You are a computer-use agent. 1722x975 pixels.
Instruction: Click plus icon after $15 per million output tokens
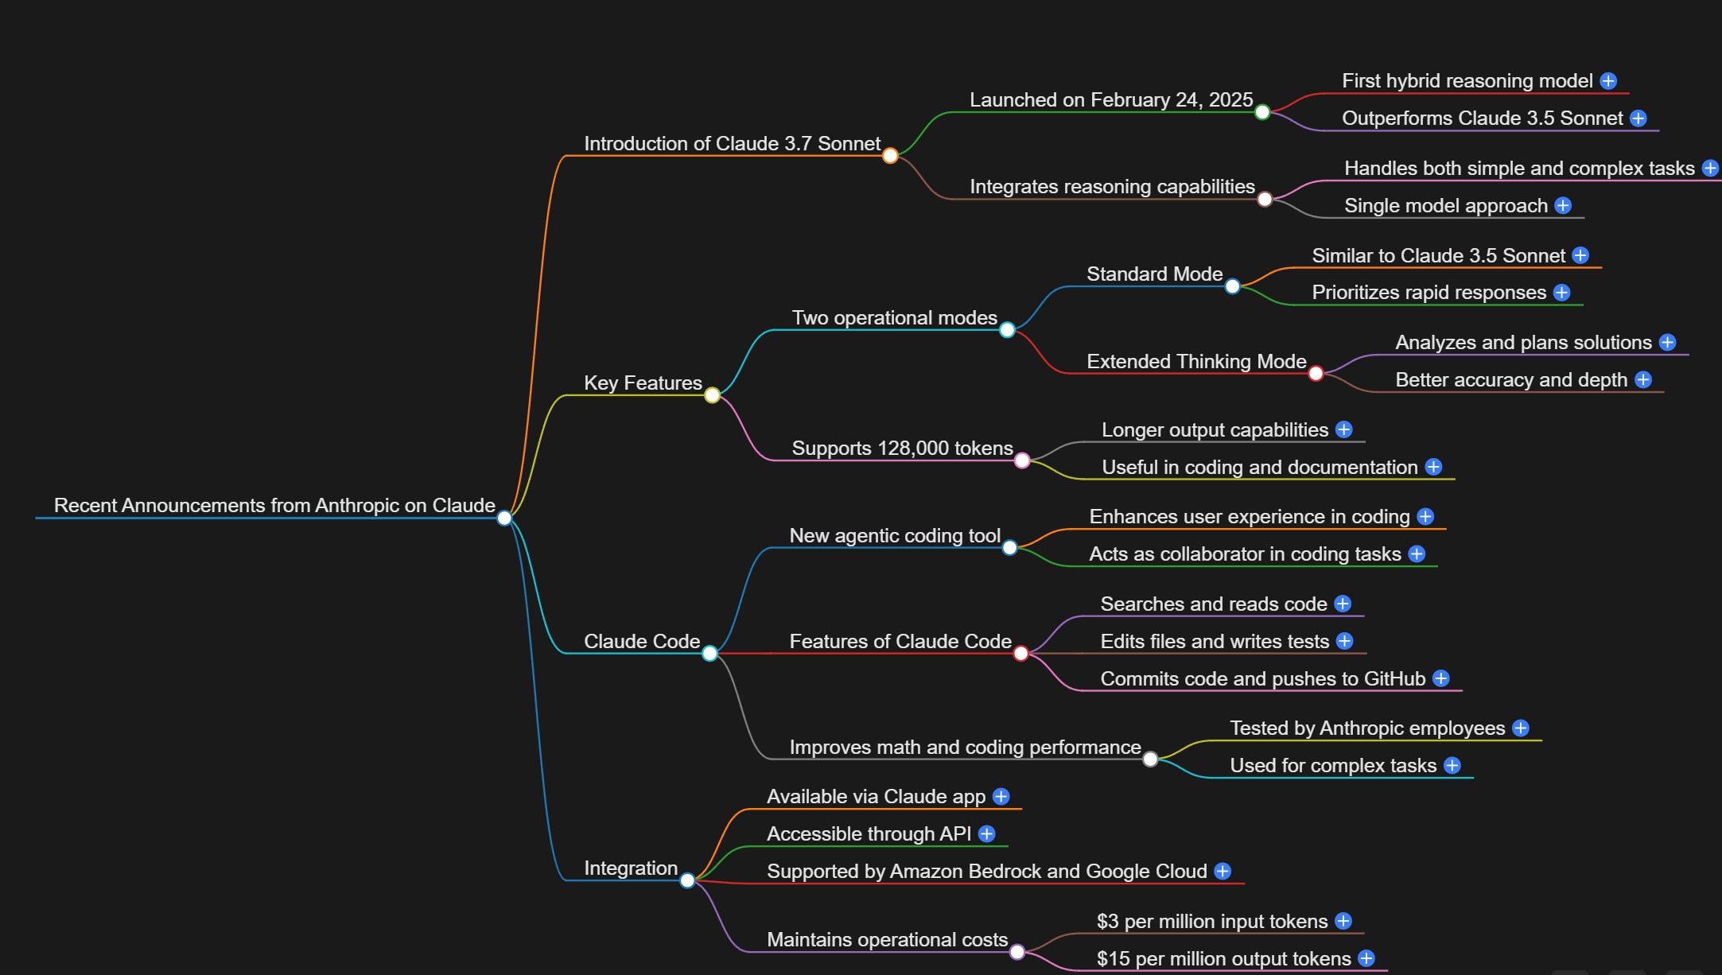(x=1366, y=958)
